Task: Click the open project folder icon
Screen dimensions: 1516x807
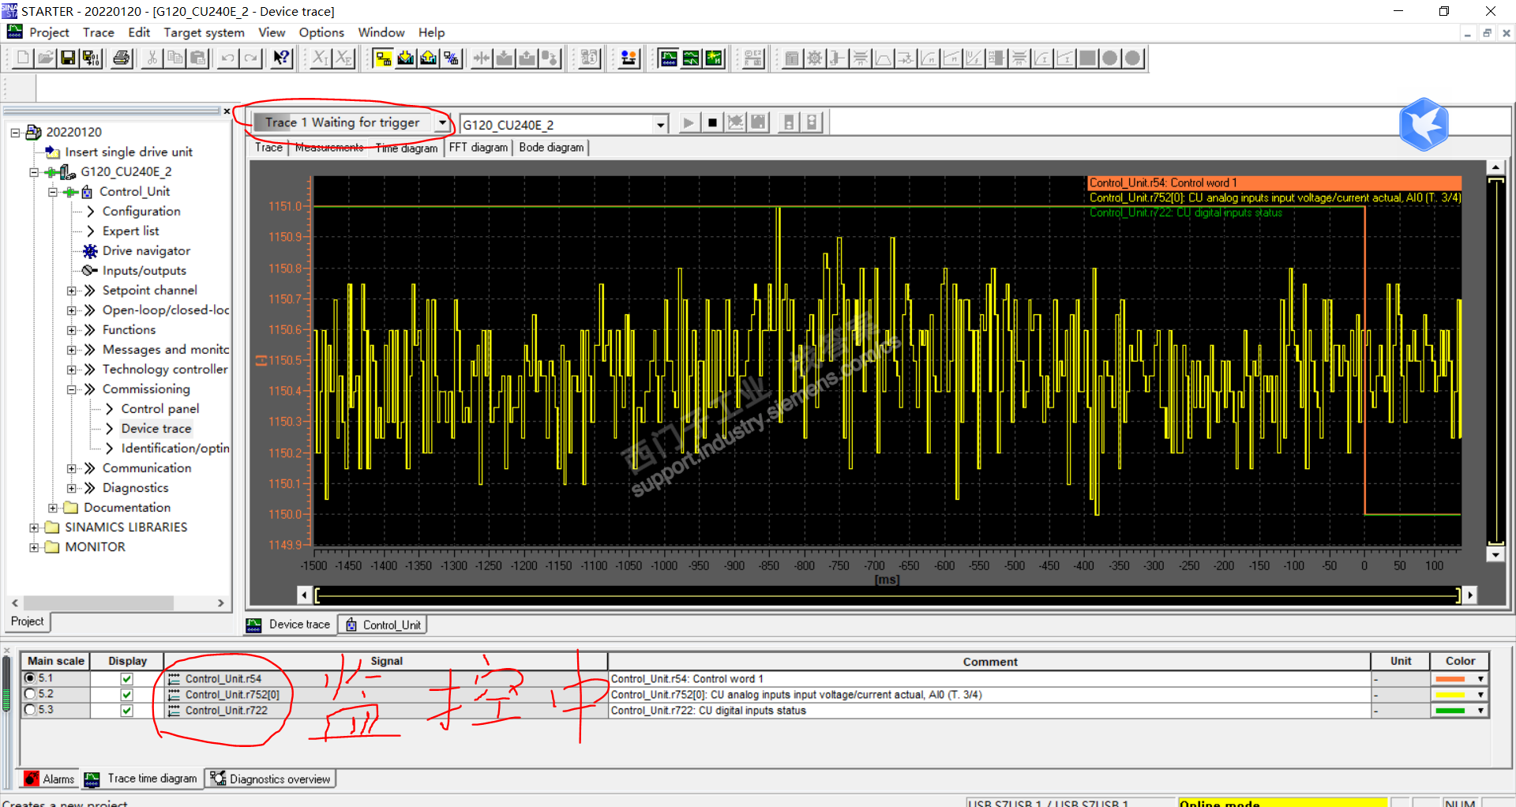Action: pos(46,58)
